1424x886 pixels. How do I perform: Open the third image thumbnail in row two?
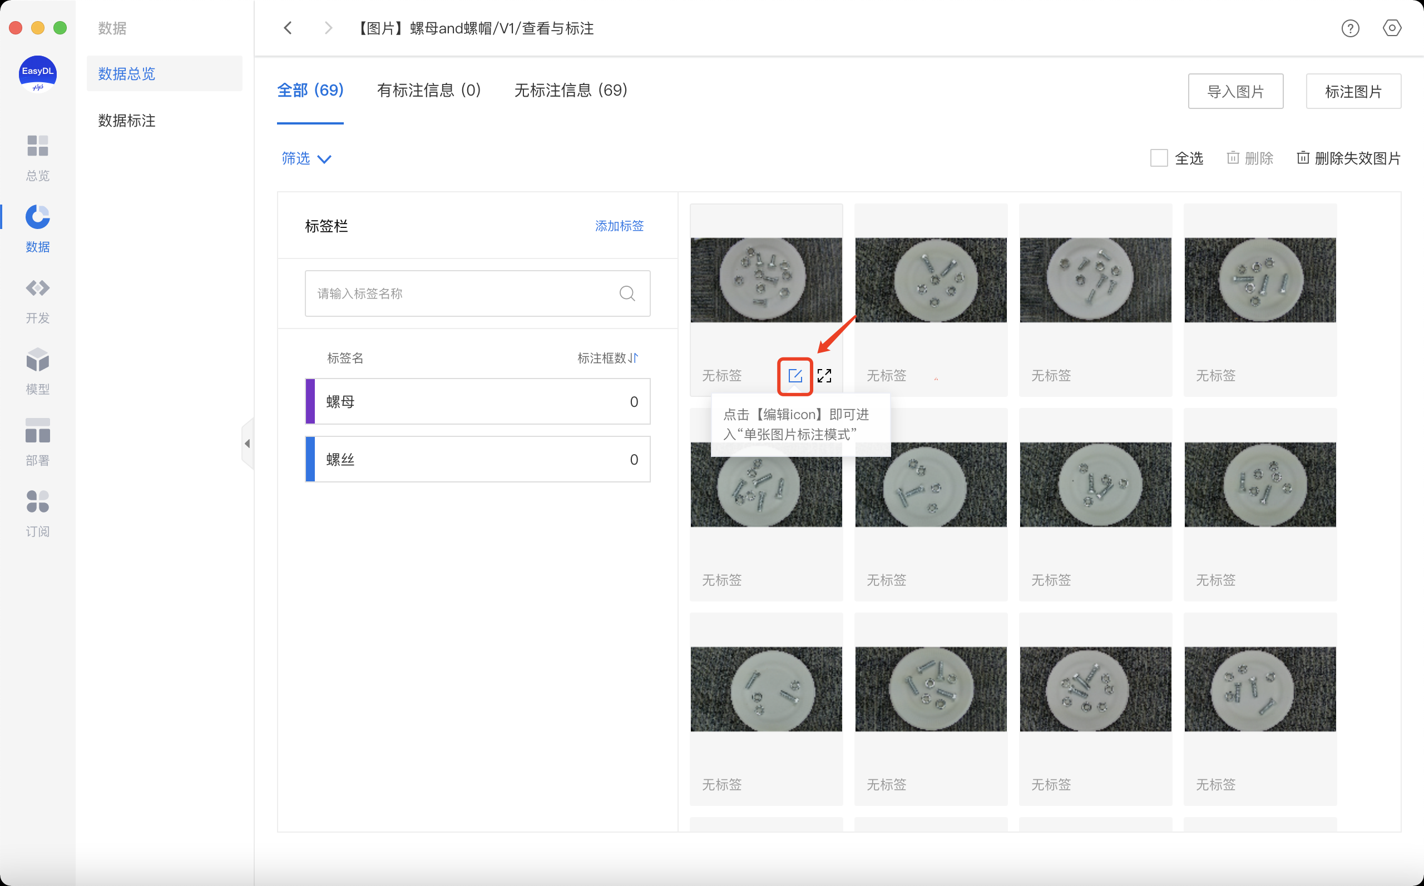pos(1095,485)
